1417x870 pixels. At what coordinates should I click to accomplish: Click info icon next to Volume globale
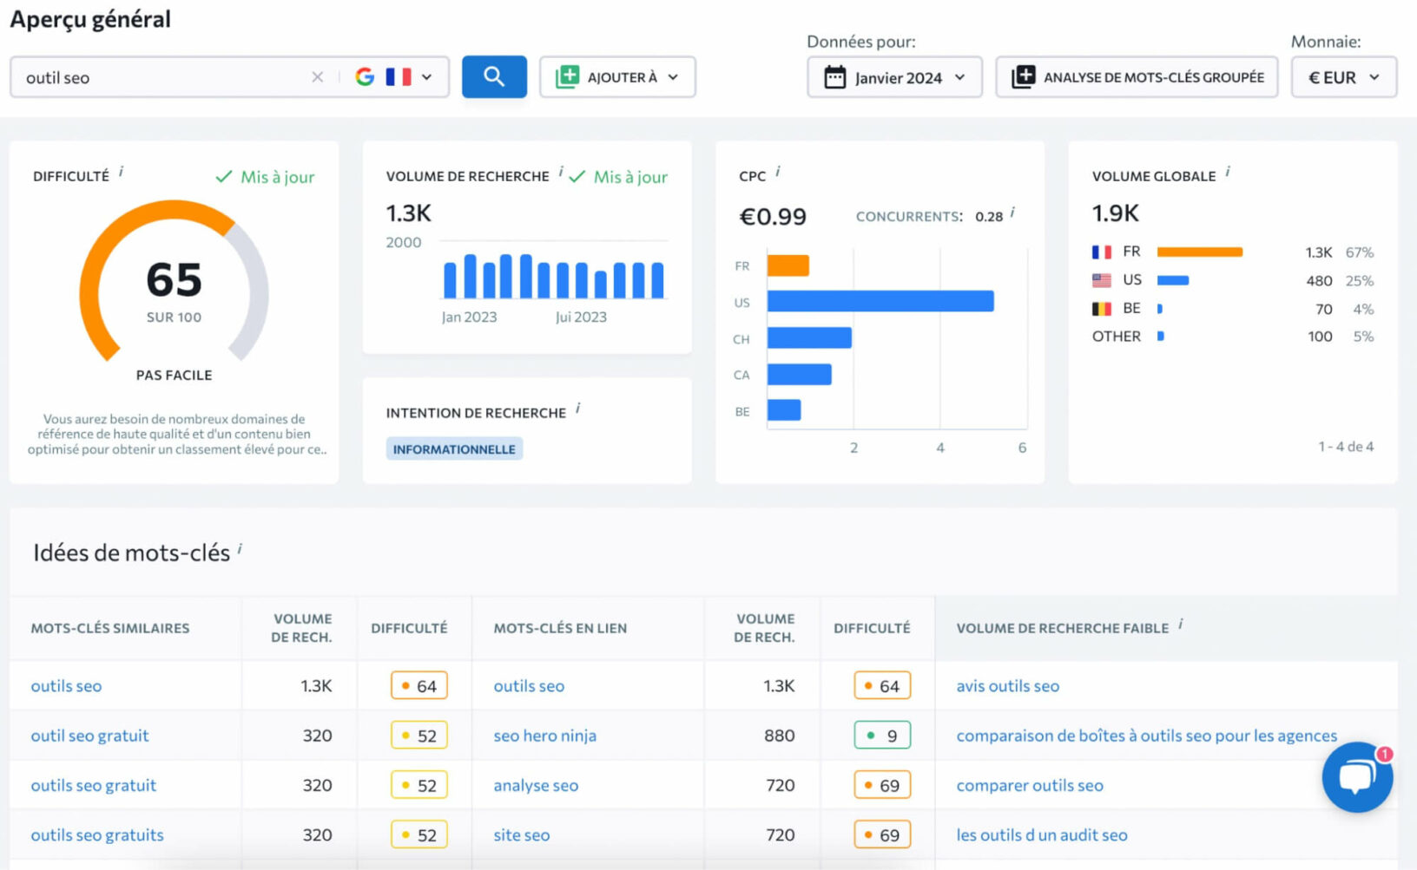coord(1228,172)
